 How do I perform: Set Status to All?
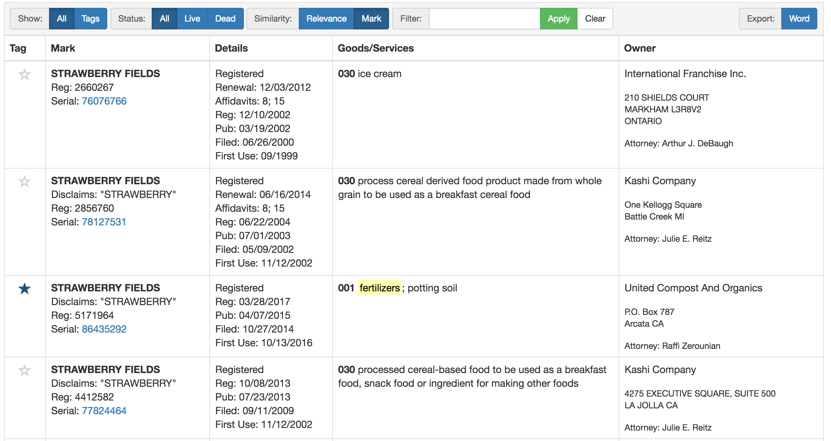(164, 19)
